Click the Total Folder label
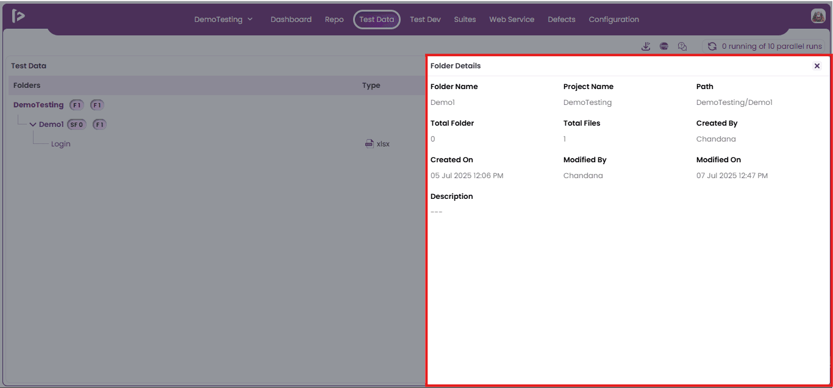 point(452,123)
